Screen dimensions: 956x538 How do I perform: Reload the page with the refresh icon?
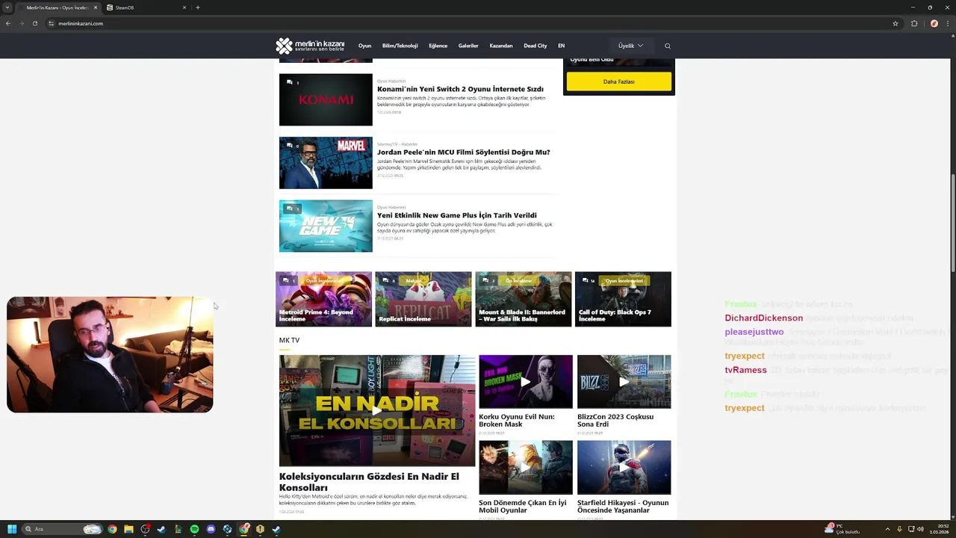34,23
